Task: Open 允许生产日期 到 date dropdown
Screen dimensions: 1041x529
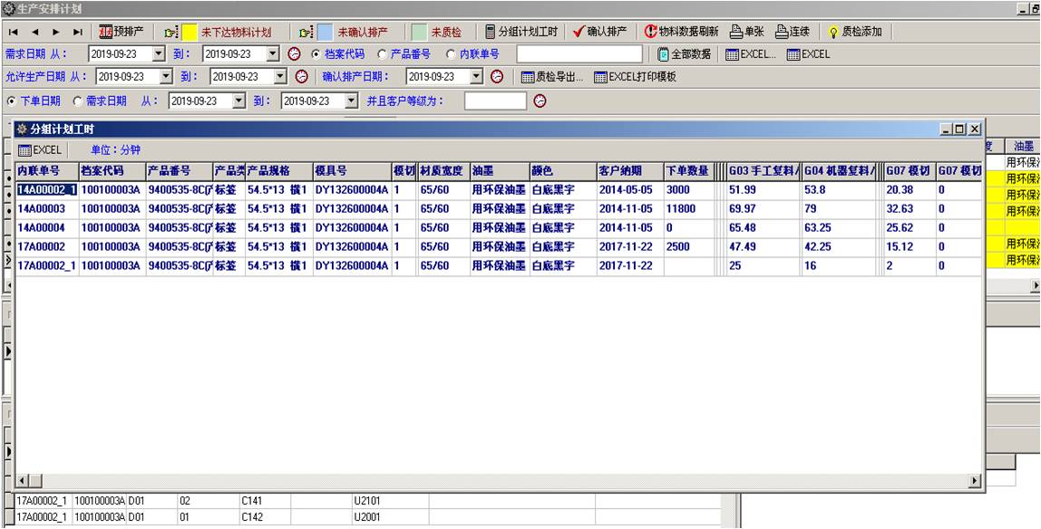Action: (x=280, y=77)
